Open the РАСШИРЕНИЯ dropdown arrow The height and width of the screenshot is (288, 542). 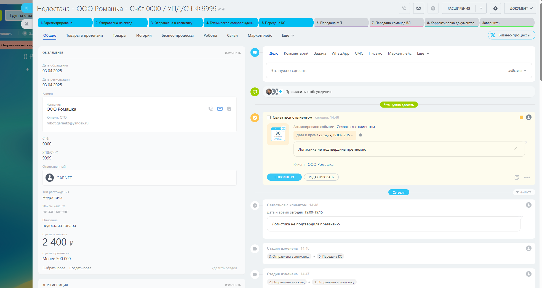coord(481,8)
